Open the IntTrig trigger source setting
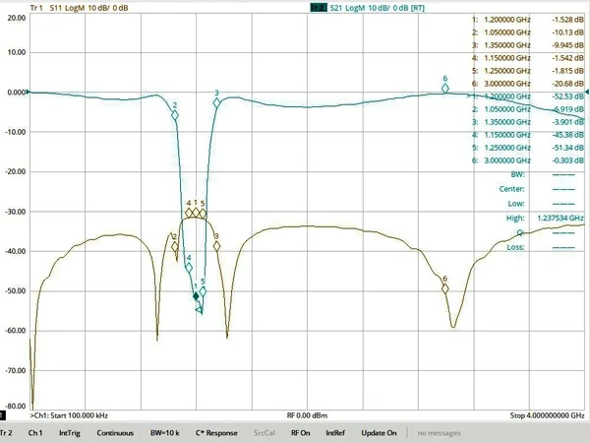590x443 pixels. point(69,433)
